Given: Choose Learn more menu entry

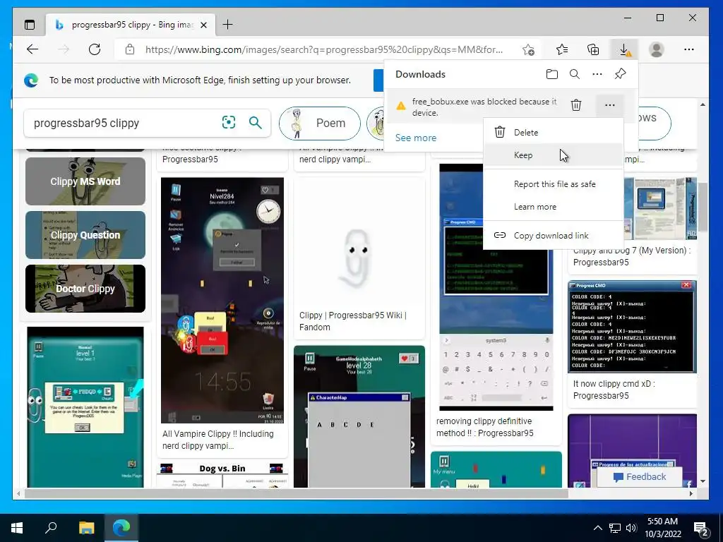Looking at the screenshot, I should 554,207.
